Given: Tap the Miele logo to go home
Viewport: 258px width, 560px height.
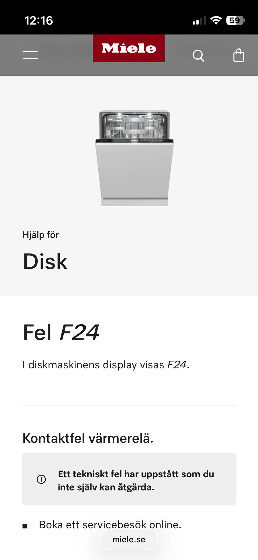Looking at the screenshot, I should point(129,48).
